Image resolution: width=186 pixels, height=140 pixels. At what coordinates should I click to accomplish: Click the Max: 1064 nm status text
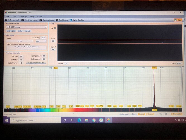10,115
